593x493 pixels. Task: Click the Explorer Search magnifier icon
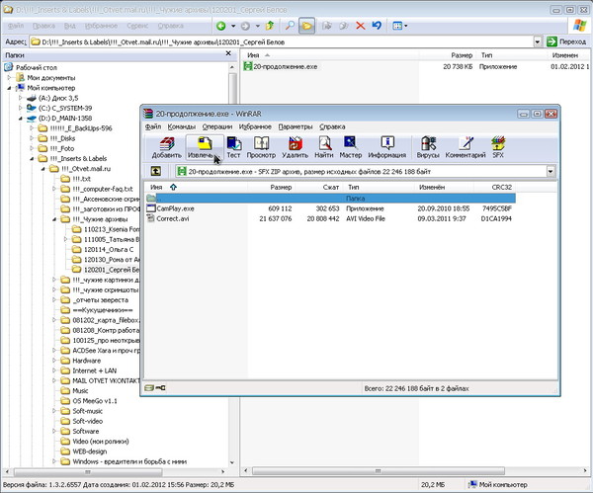click(290, 26)
